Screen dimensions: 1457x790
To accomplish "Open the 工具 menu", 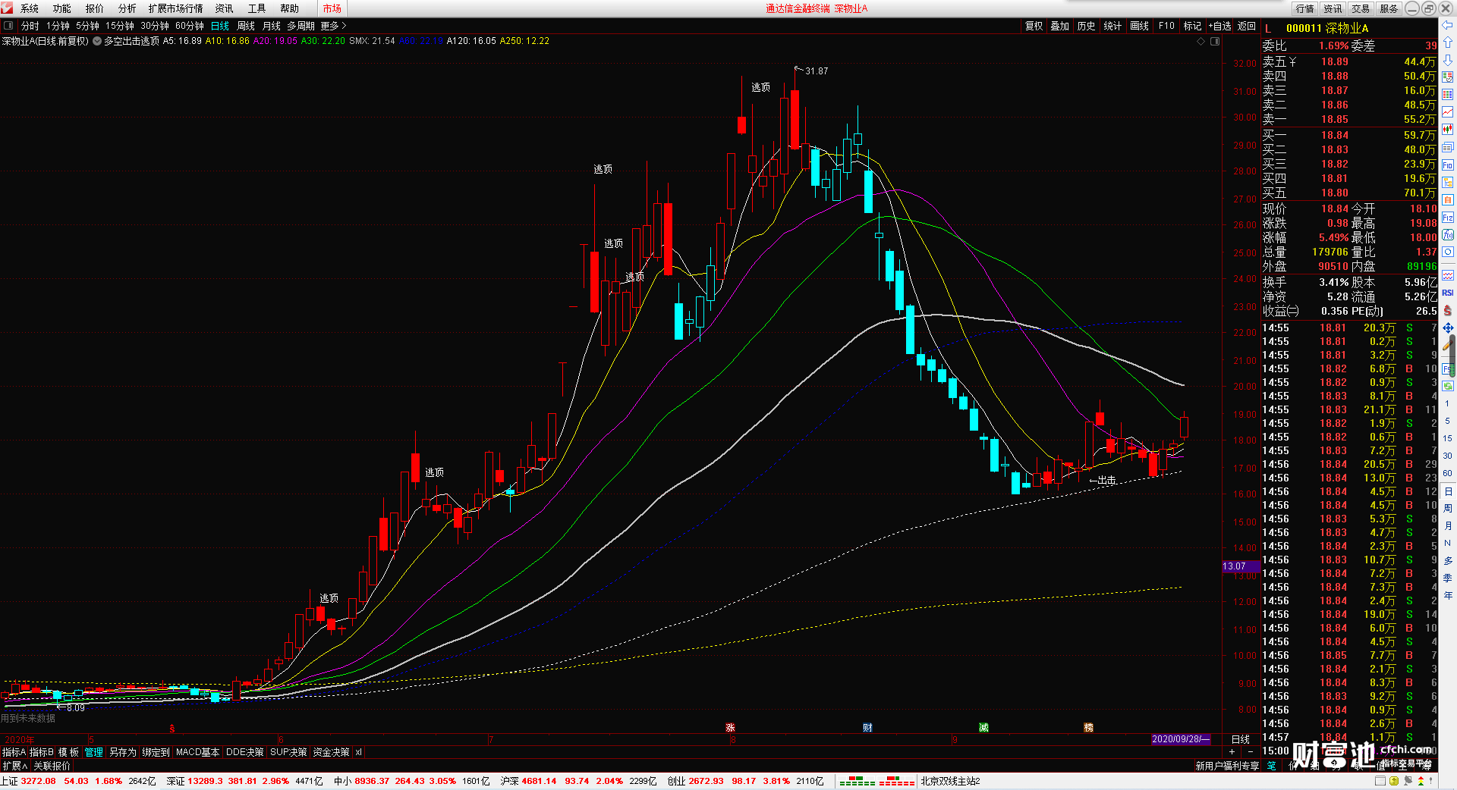I will (257, 8).
